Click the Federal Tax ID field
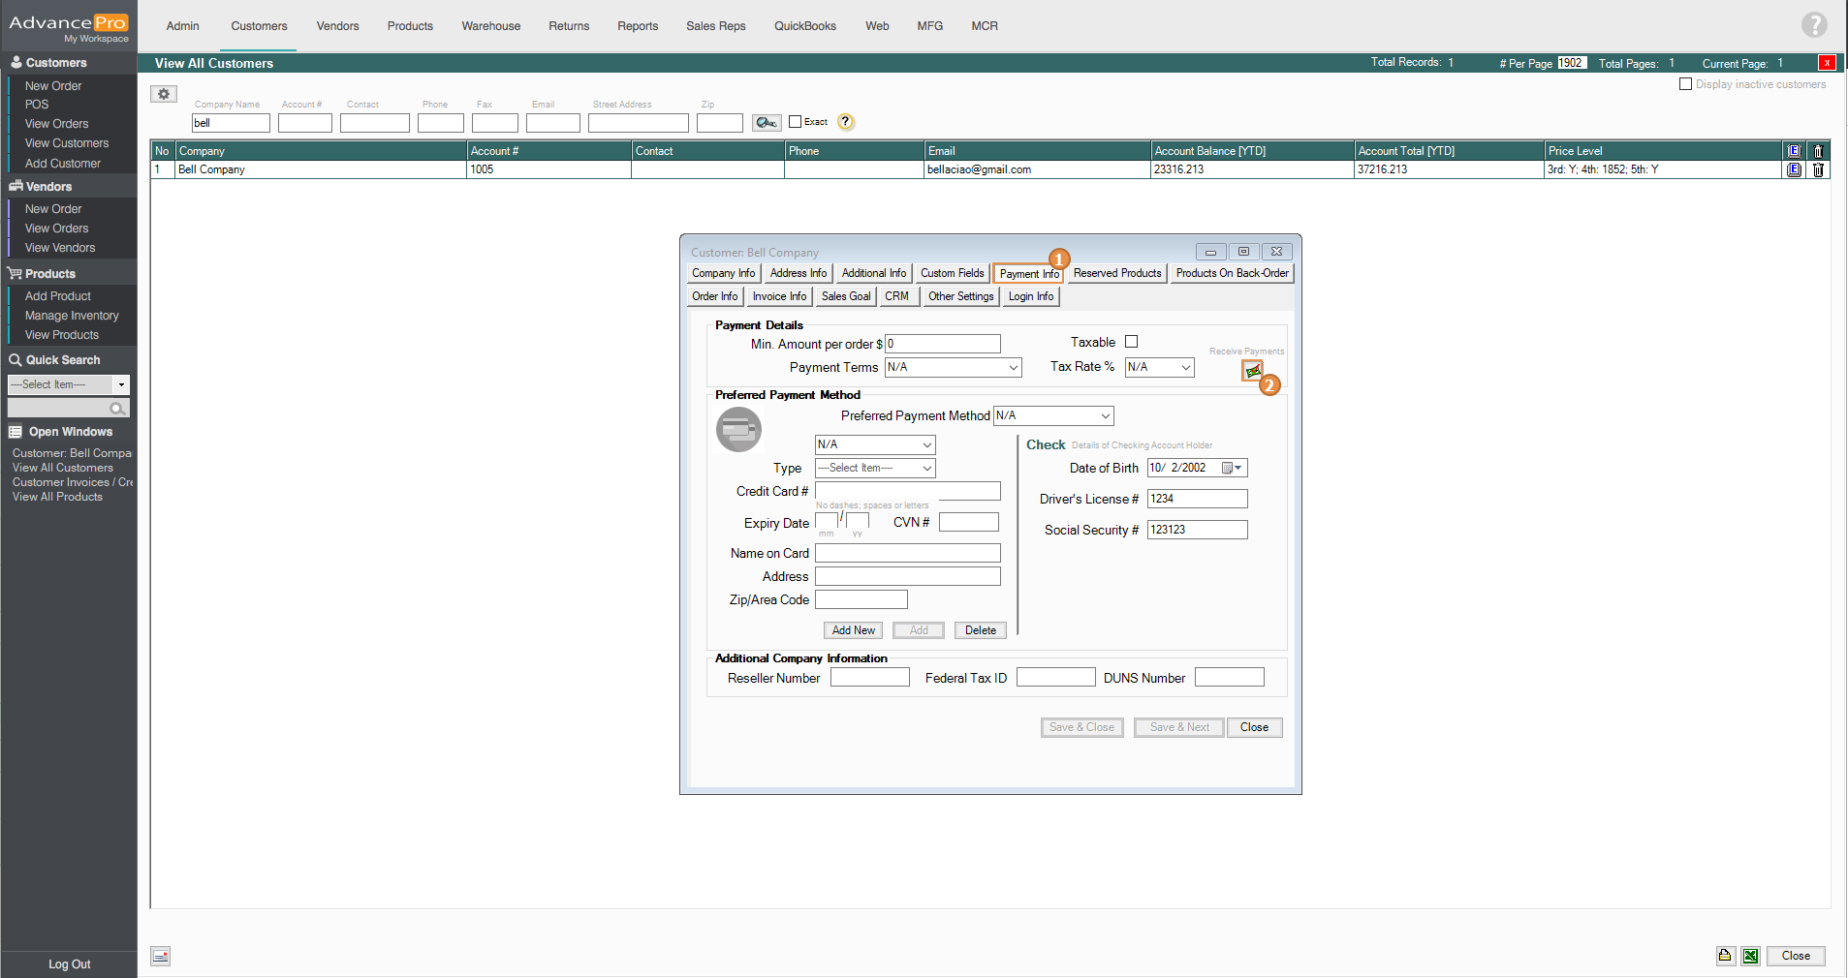Screen dimensions: 1848x978 [1055, 678]
